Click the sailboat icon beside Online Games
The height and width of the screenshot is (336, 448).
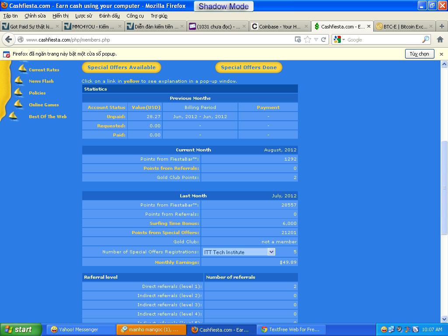18,104
